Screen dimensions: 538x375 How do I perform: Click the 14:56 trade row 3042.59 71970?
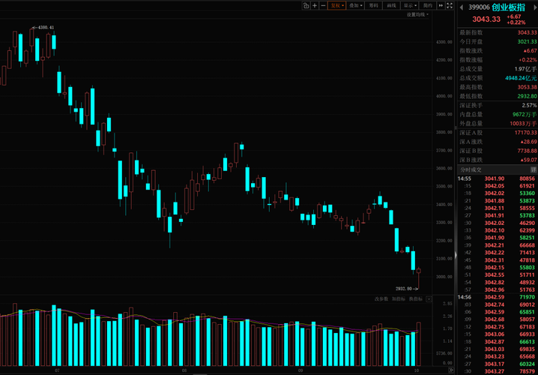tap(498, 297)
